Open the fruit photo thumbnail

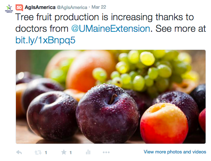111,97
